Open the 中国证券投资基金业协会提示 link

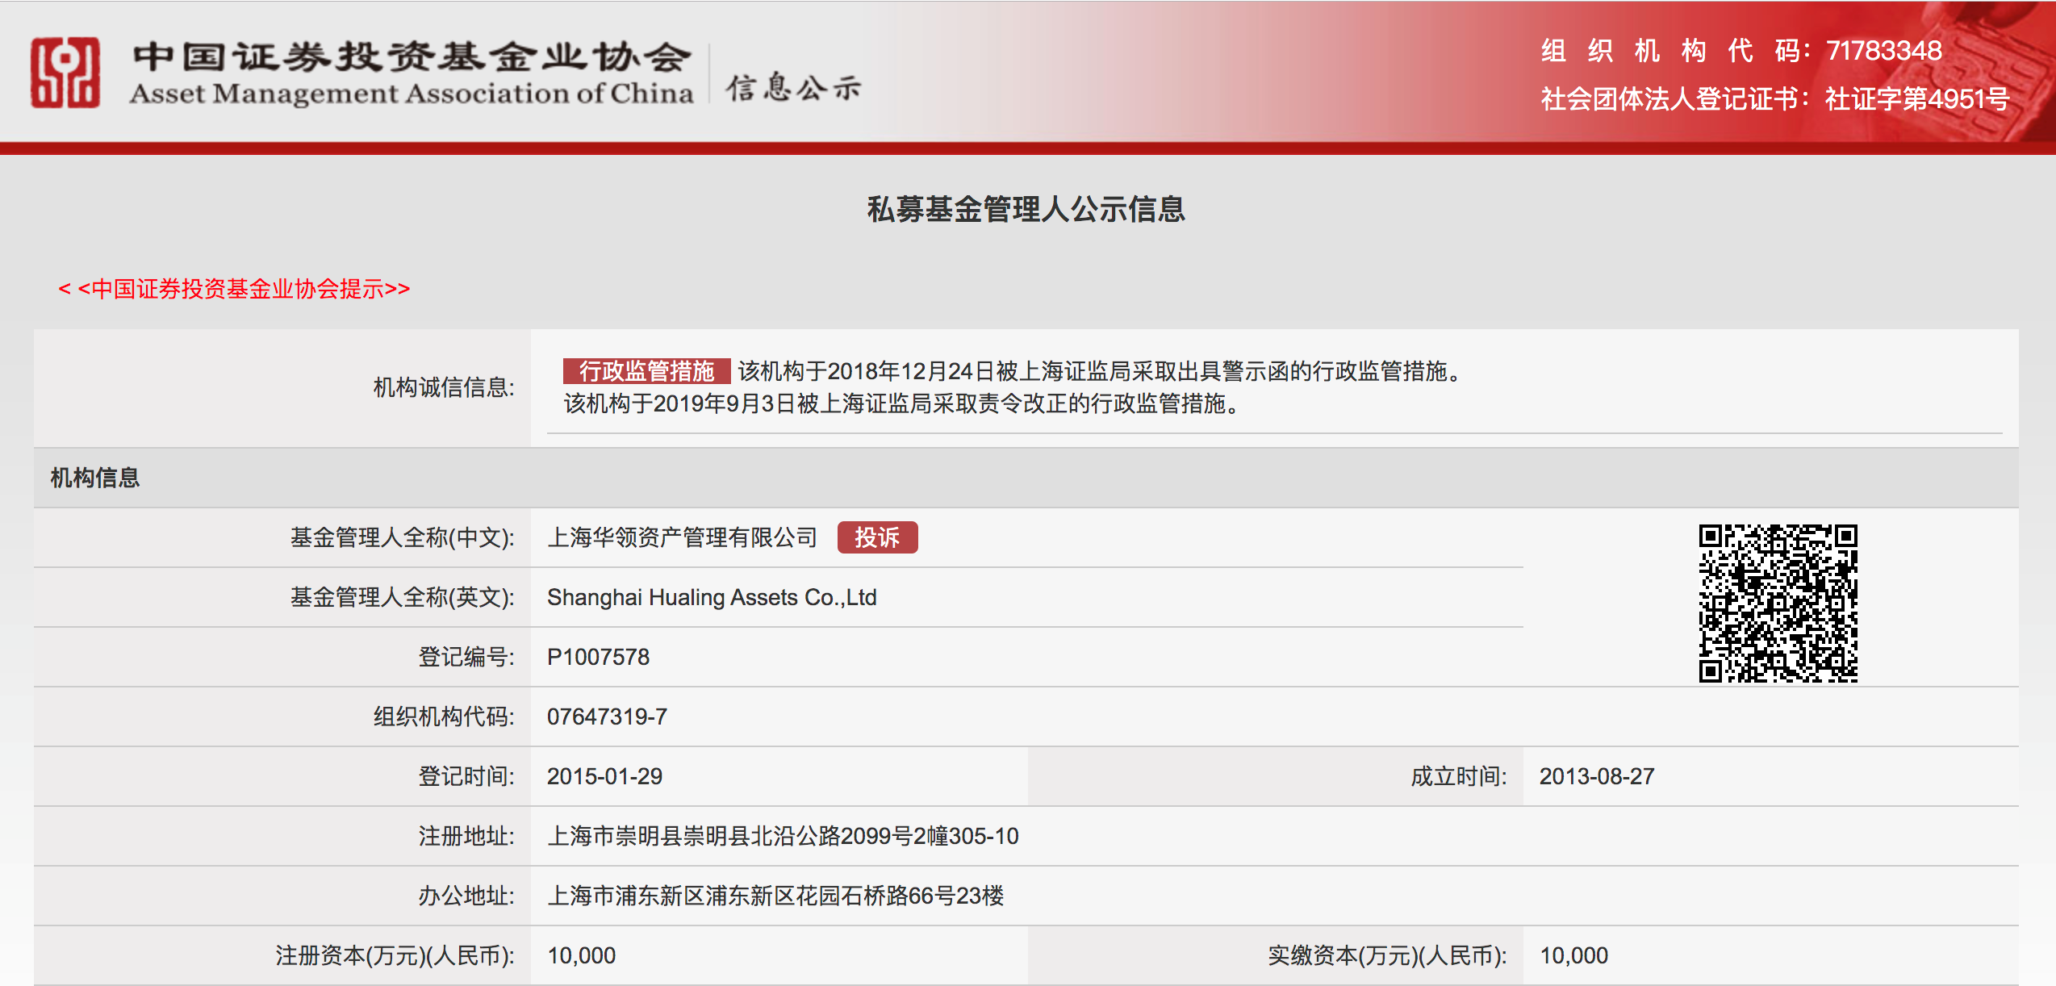pos(235,289)
